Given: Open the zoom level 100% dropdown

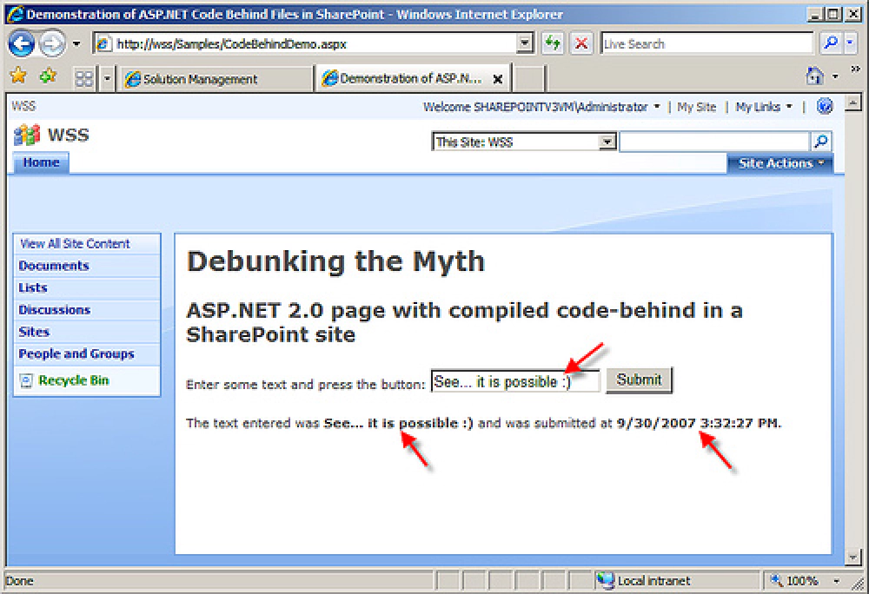Looking at the screenshot, I should pos(836,580).
